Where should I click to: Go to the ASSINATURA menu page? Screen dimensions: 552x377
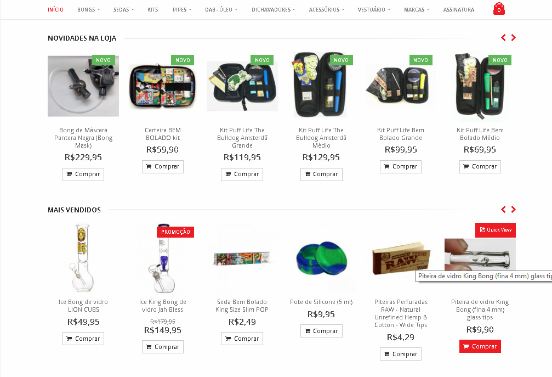(x=459, y=9)
